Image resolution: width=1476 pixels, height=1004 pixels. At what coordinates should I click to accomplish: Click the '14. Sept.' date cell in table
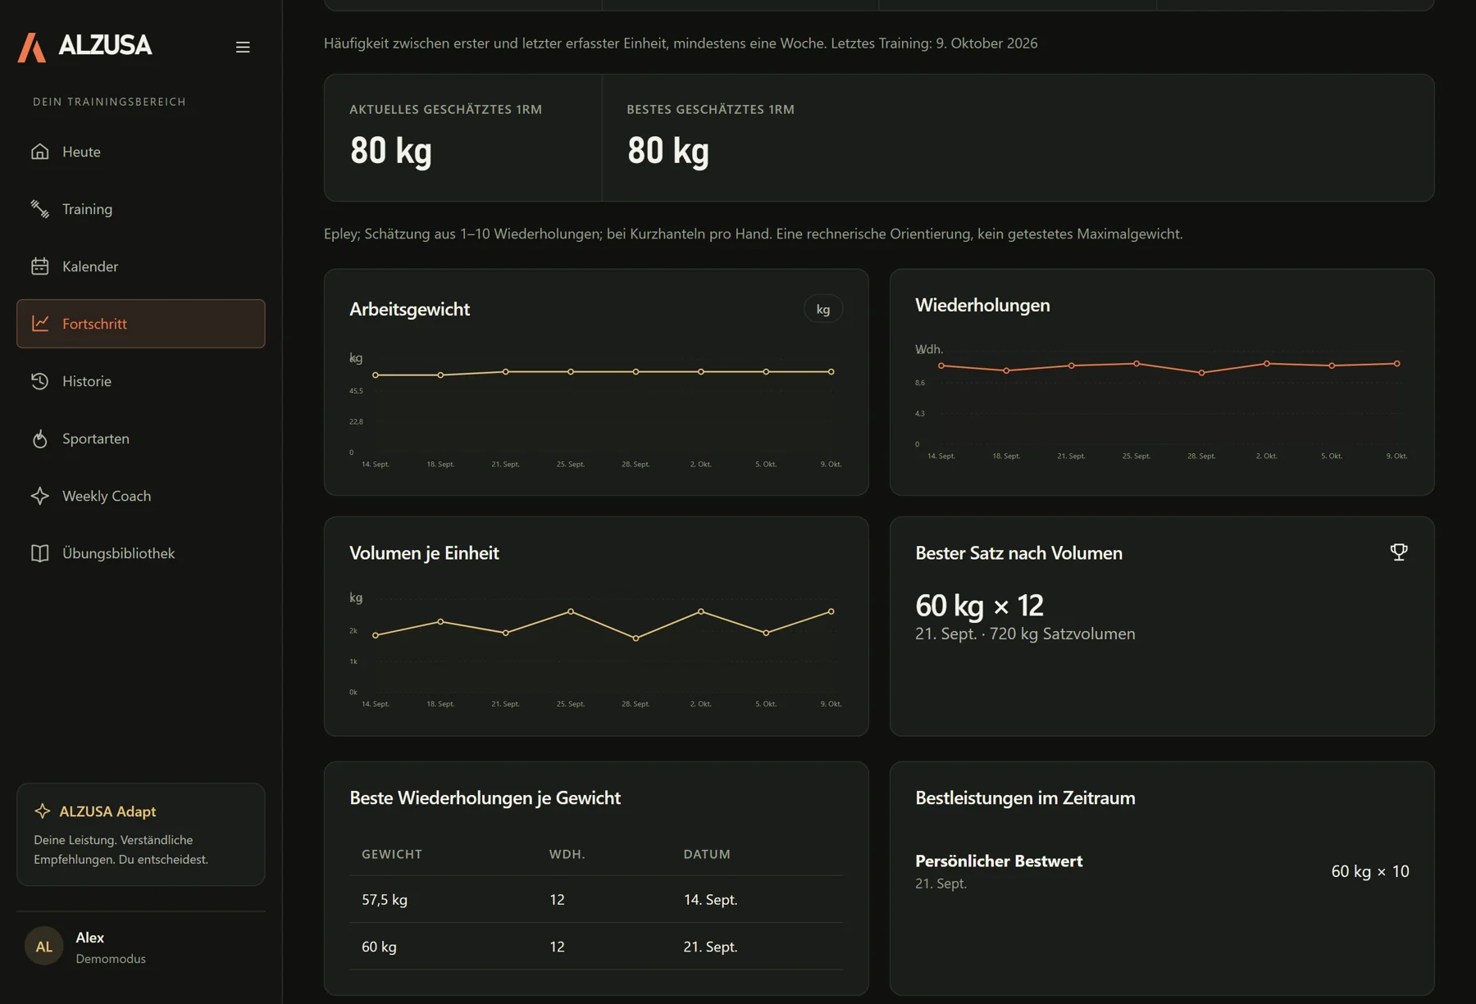710,900
